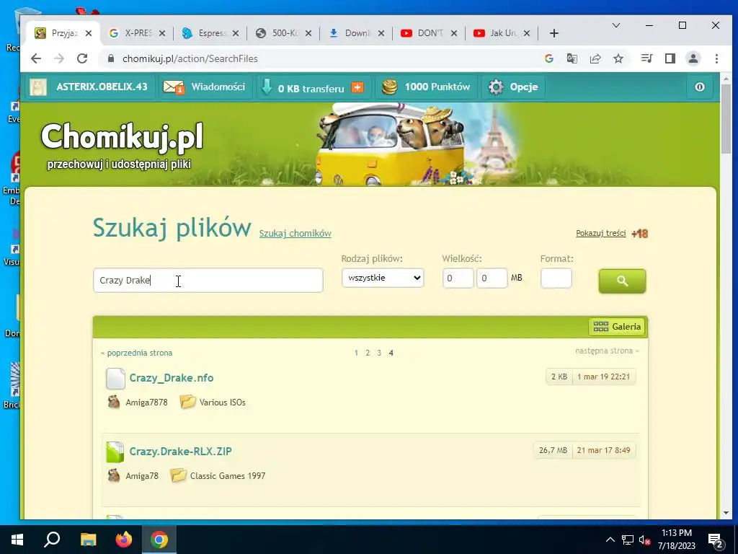Screen dimensions: 738x554
Task: Open File Explorer from taskbar
Action: (x=88, y=540)
